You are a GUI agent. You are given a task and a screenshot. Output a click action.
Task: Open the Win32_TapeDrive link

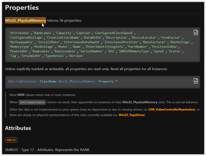(x=131, y=115)
